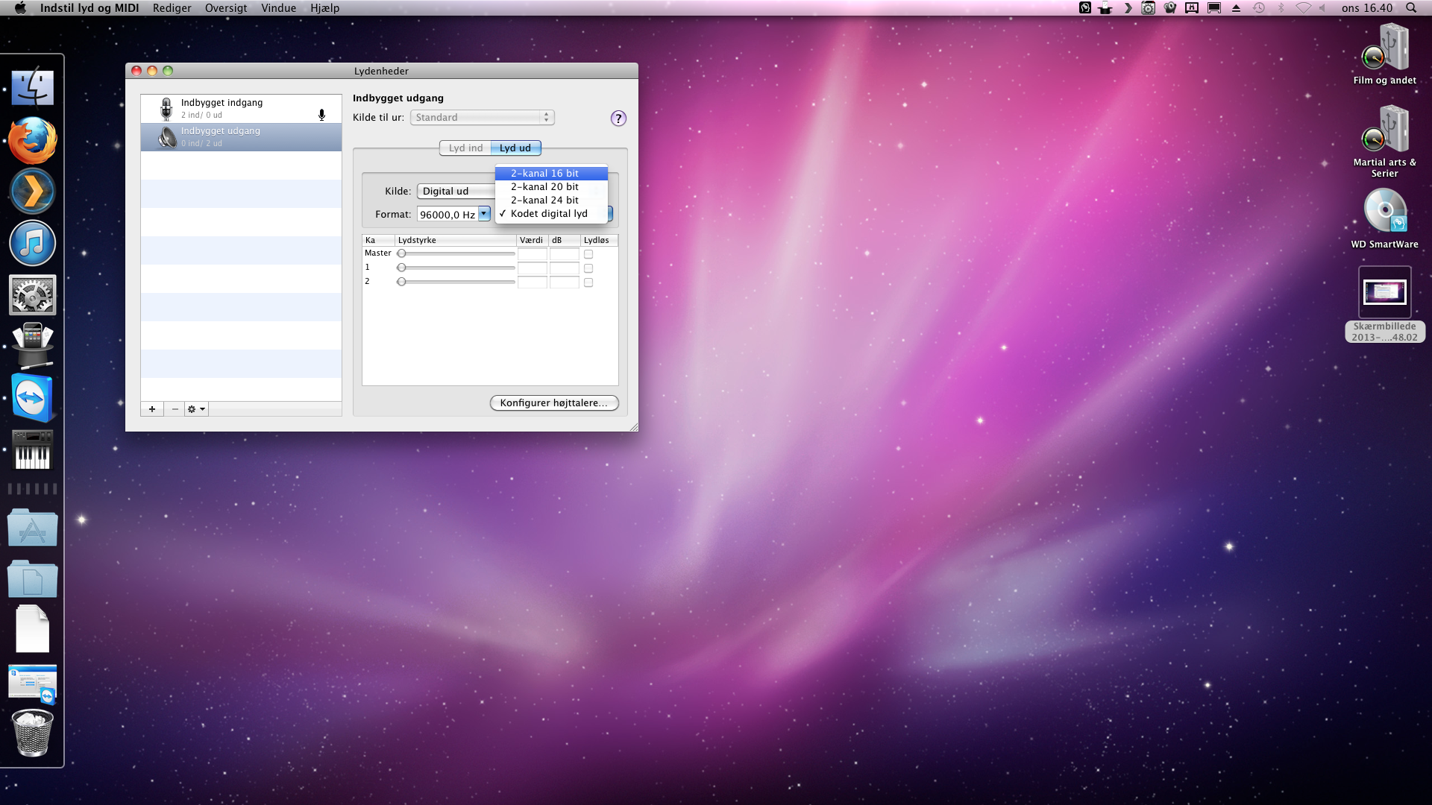Open iTunes from the dock

pyautogui.click(x=32, y=244)
